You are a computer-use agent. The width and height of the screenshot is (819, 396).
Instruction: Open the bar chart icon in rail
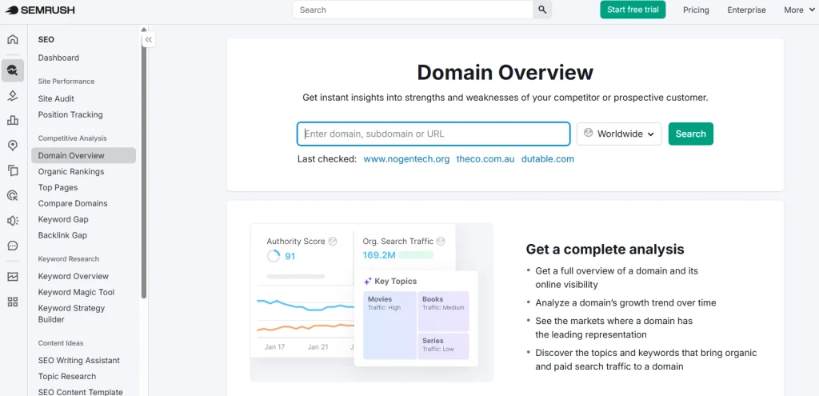13,121
